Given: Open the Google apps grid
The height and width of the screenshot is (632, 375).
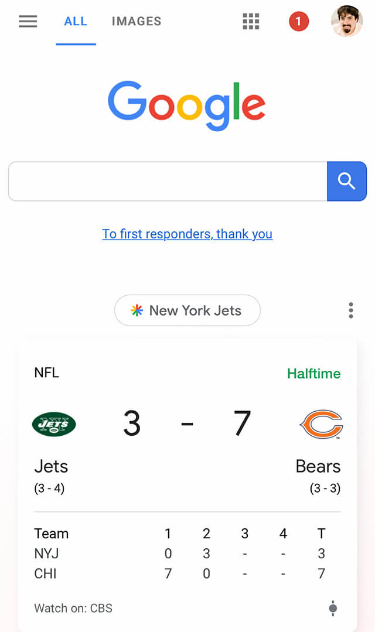Looking at the screenshot, I should [251, 21].
